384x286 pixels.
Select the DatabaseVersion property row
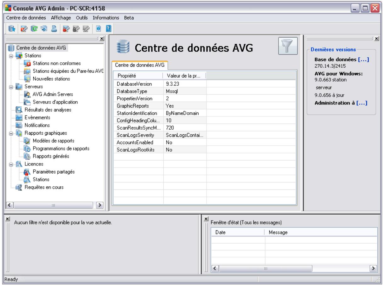[x=205, y=84]
